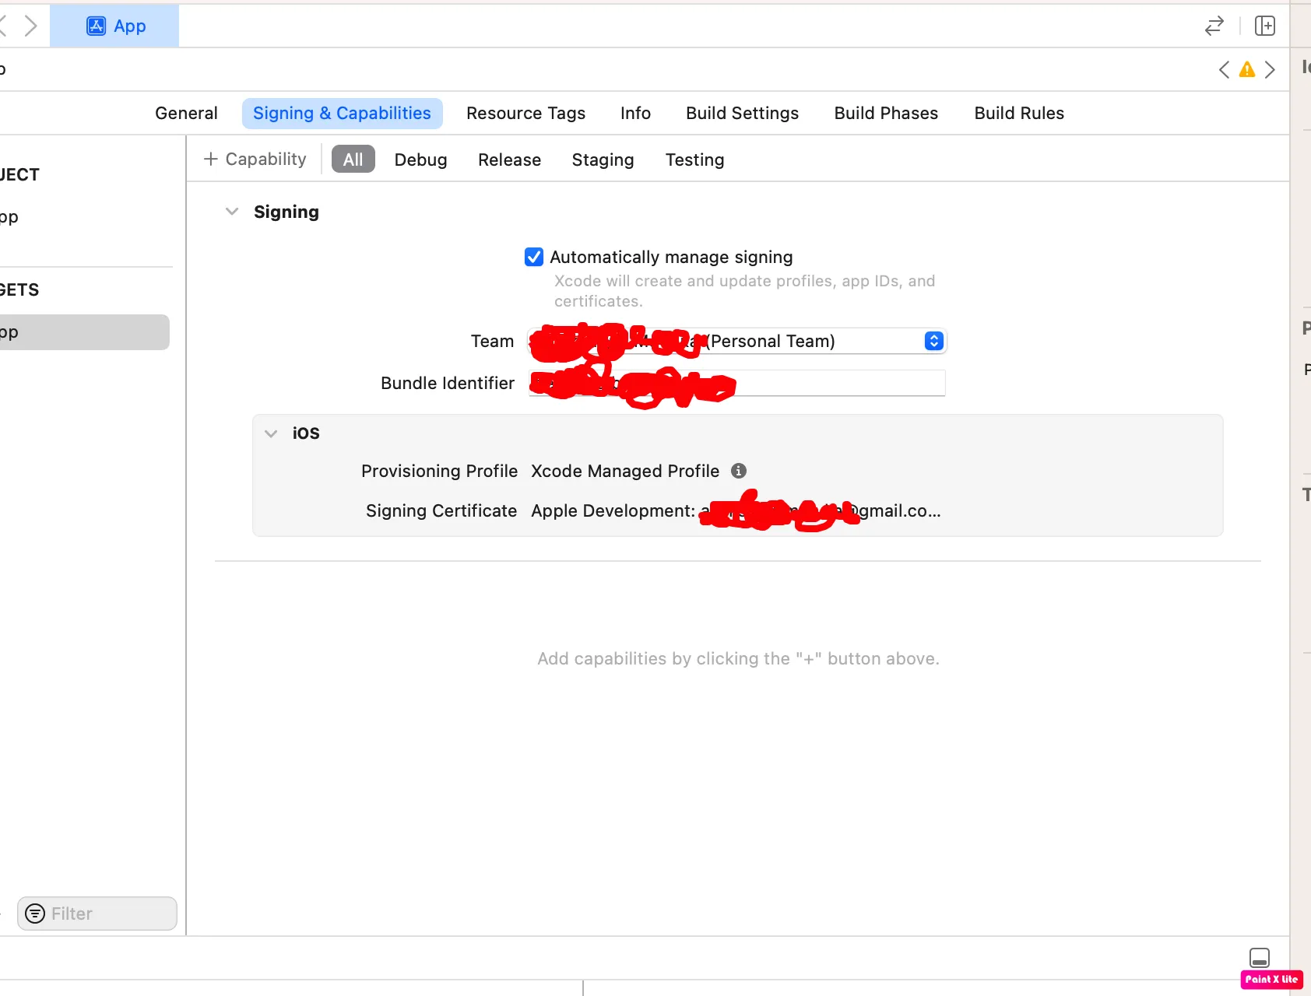Image resolution: width=1311 pixels, height=996 pixels.
Task: Filter capabilities to Staging configuration
Action: [603, 160]
